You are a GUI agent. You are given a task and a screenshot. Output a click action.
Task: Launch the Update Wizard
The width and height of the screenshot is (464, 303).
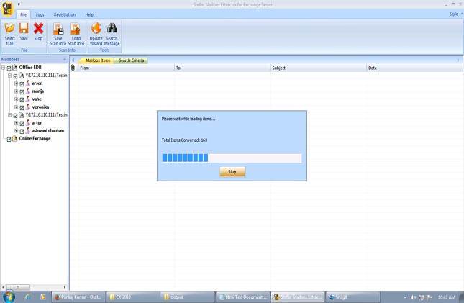point(96,34)
